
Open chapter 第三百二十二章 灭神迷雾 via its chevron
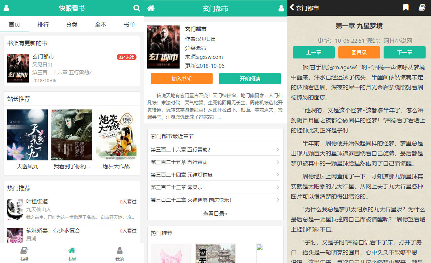point(278,200)
